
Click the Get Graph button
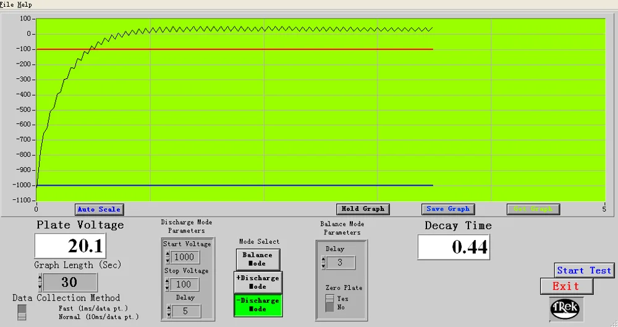[533, 209]
